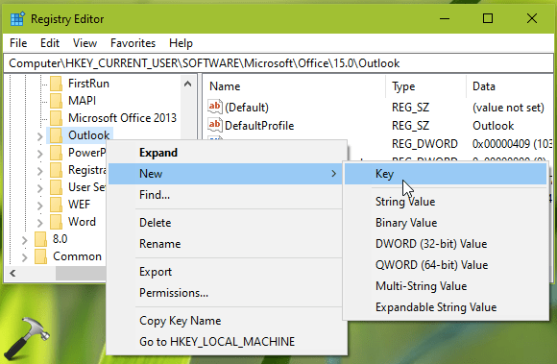The width and height of the screenshot is (557, 364).
Task: Click the Registry Editor app icon in title bar
Action: pyautogui.click(x=17, y=19)
